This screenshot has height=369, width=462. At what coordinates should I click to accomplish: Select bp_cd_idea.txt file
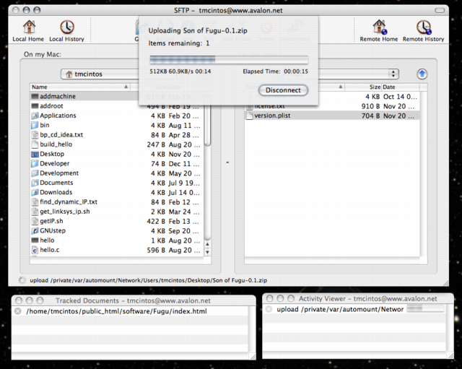[x=117, y=135]
